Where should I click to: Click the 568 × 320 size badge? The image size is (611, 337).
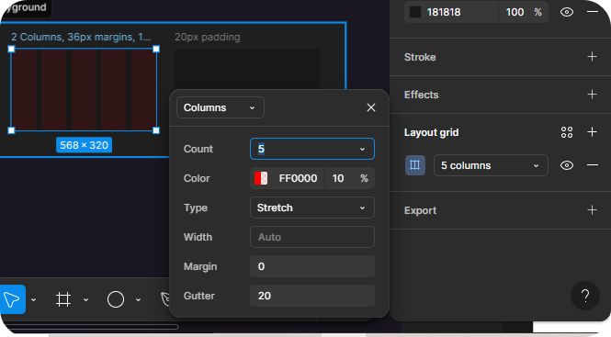coord(84,145)
